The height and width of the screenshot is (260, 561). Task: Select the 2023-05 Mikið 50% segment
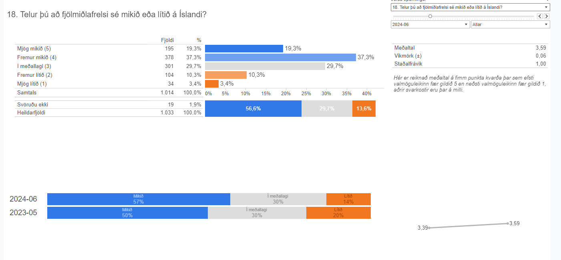click(127, 213)
